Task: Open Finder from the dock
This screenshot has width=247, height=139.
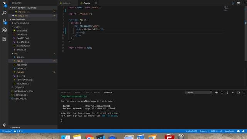Action: coord(66,137)
